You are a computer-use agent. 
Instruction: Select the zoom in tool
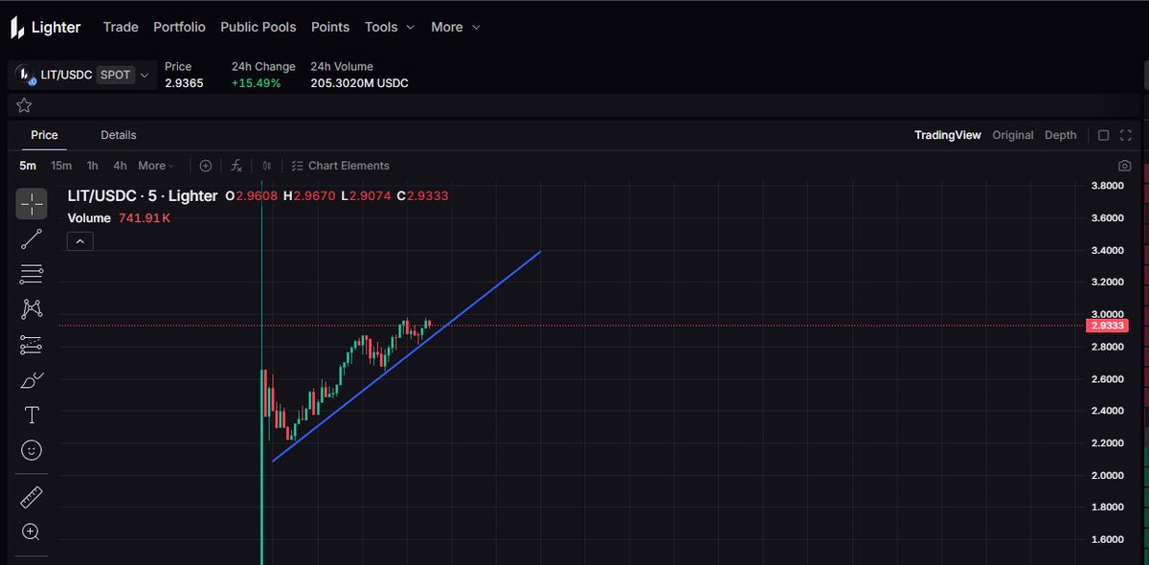click(32, 531)
